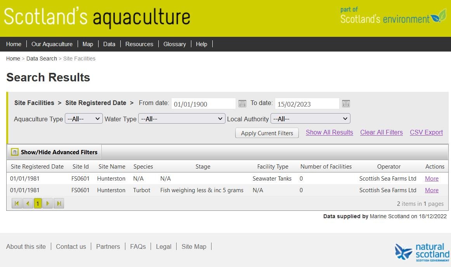Screen dimensions: 451x267
Task: Open the From date calendar picker icon
Action: tap(242, 103)
